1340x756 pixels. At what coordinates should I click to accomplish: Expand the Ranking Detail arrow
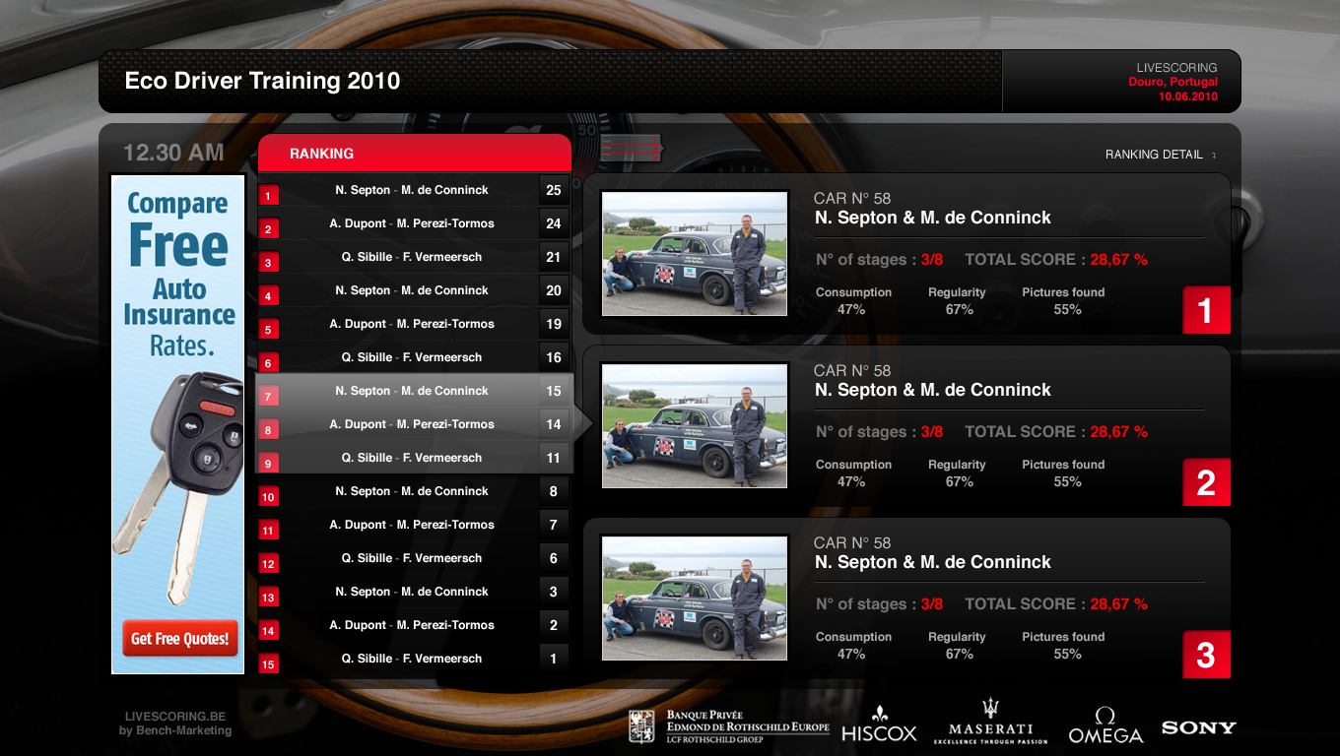1214,156
